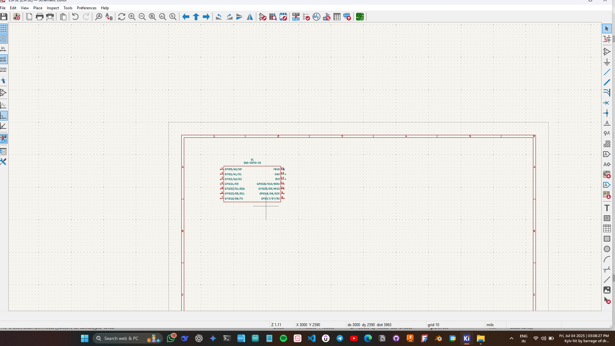Select Add Power Symbol tool
Screen dimensions: 615x346
607,62
